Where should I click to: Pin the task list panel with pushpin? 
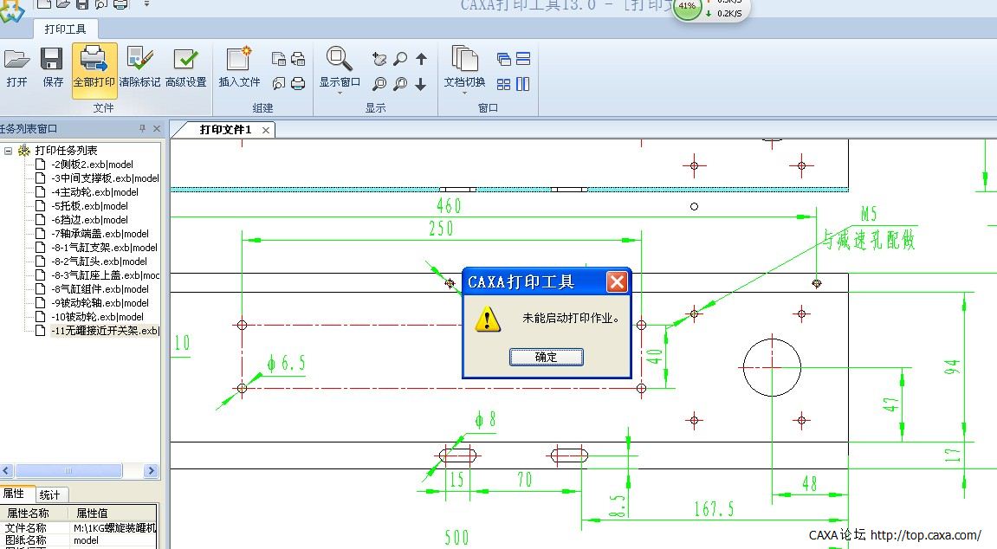(x=143, y=129)
